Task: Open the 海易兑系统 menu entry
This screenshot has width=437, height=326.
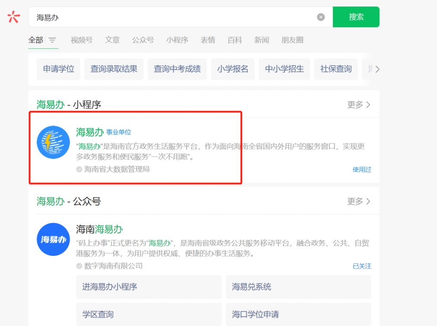Action: [x=299, y=287]
